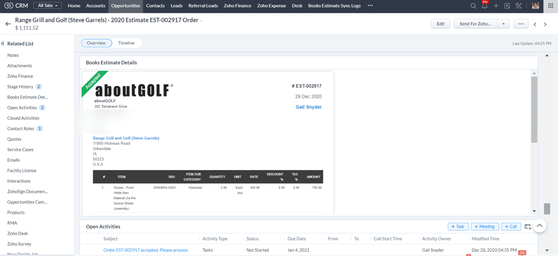558x256 pixels.
Task: Select RMA in Related List
Action: 12,223
